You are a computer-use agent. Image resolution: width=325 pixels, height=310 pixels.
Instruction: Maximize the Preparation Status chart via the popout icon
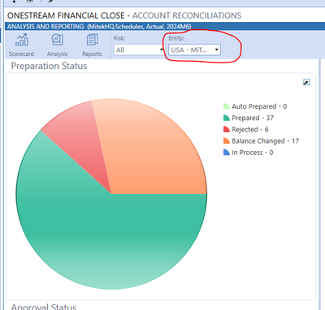(306, 82)
